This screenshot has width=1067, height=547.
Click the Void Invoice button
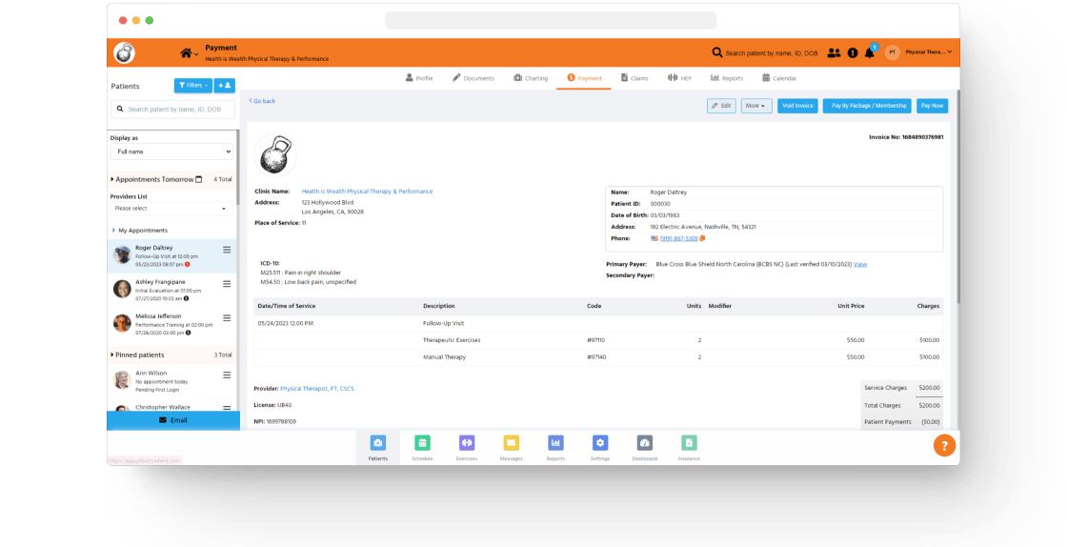point(797,106)
